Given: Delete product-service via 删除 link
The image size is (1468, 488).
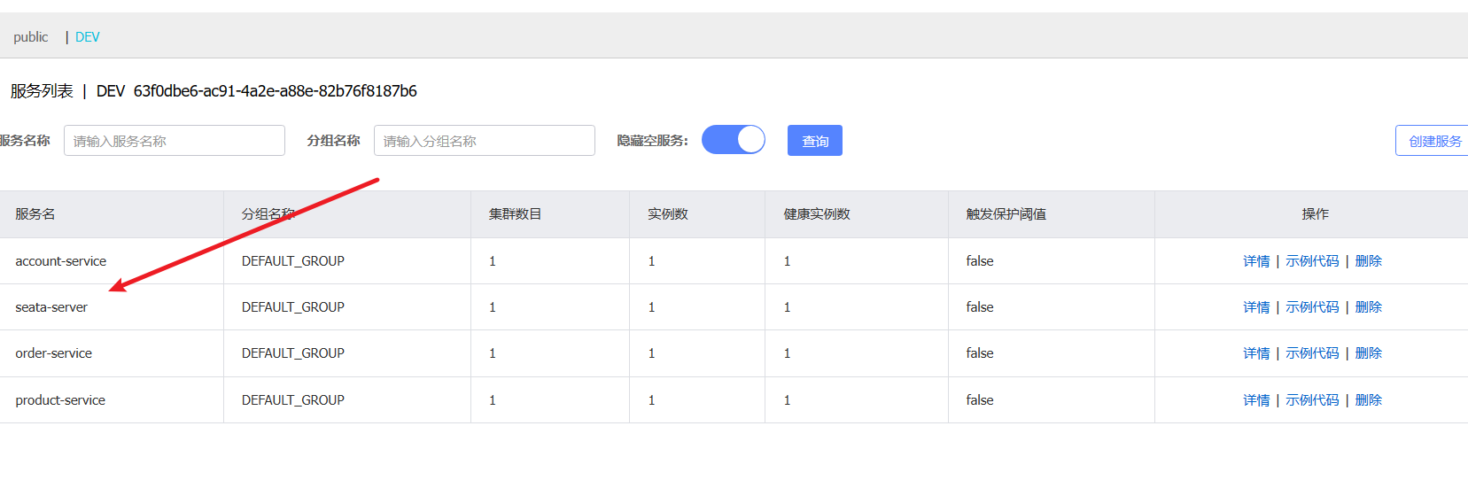Looking at the screenshot, I should 1368,400.
